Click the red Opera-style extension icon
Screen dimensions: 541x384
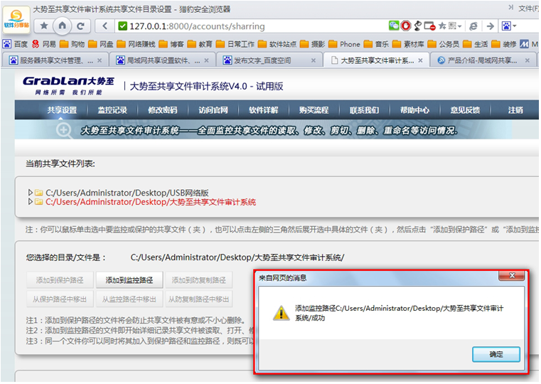405,26
